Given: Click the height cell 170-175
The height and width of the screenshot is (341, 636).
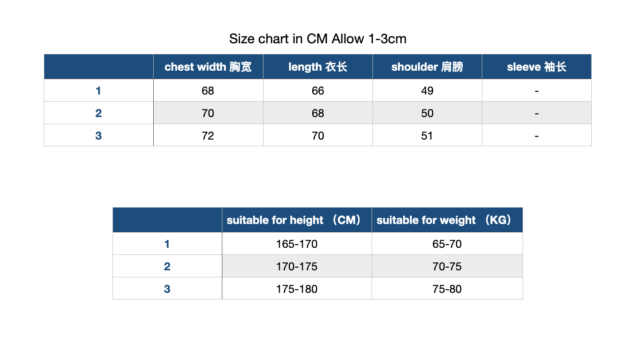Looking at the screenshot, I should (x=297, y=266).
